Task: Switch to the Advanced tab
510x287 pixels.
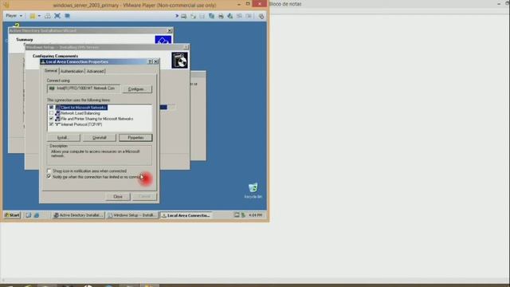Action: tap(95, 71)
